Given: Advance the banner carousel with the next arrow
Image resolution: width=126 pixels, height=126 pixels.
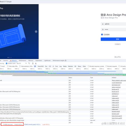Looking at the screenshot, I should 36,31.
